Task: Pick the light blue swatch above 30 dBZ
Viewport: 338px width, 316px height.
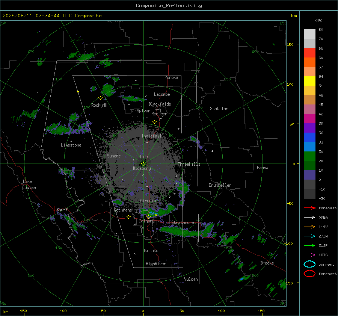Action: pyautogui.click(x=309, y=147)
